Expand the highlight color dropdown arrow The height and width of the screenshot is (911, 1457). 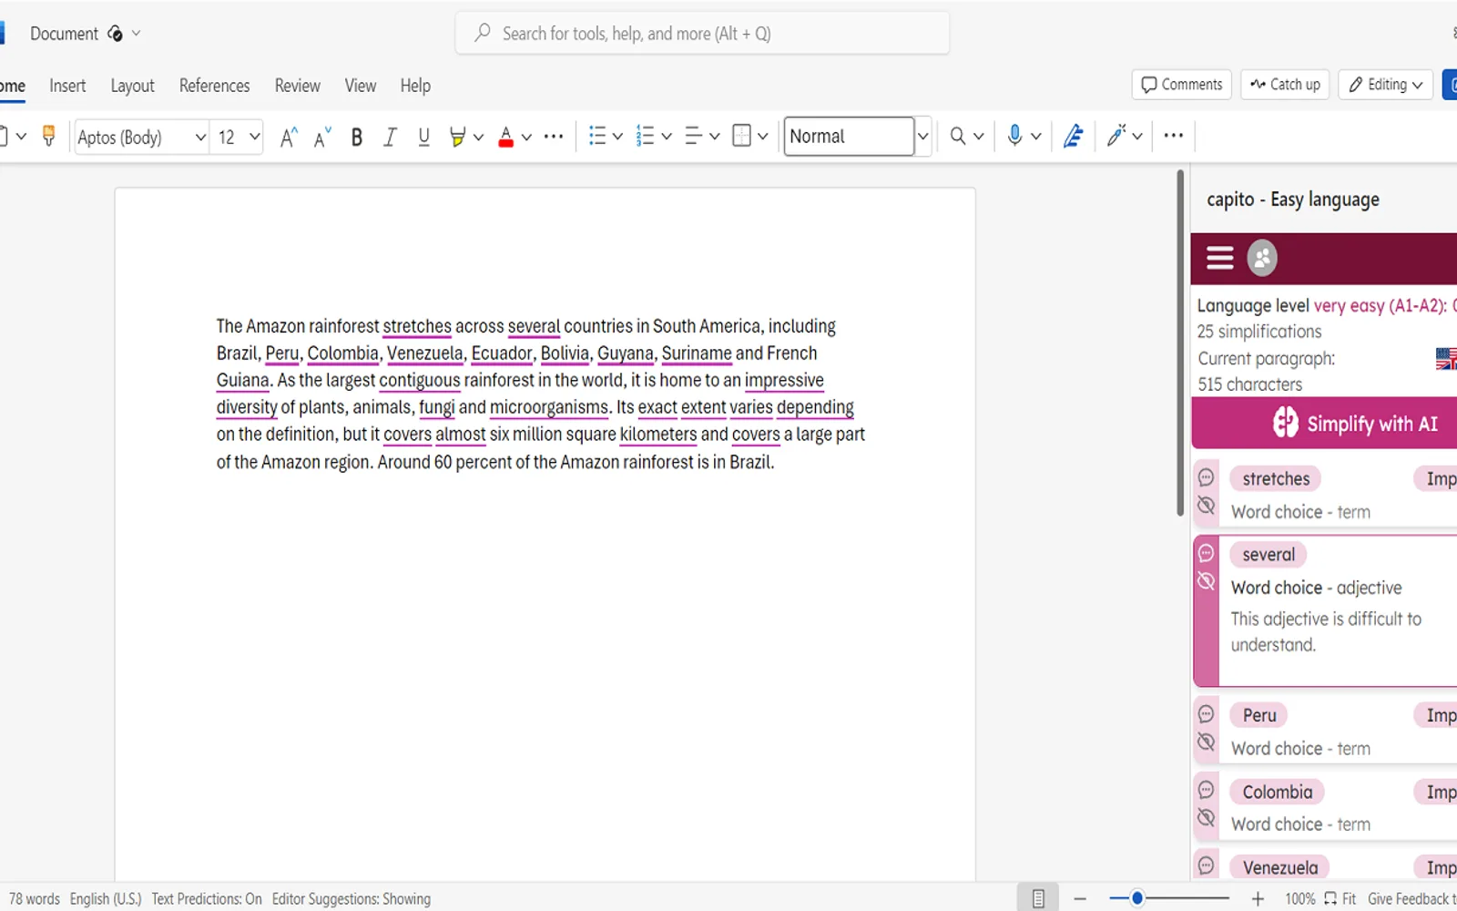click(478, 138)
